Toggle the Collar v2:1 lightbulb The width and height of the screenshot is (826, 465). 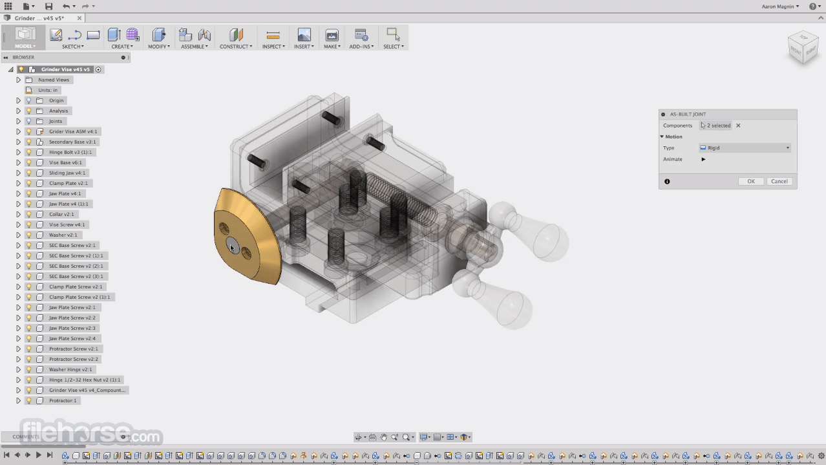click(x=28, y=214)
